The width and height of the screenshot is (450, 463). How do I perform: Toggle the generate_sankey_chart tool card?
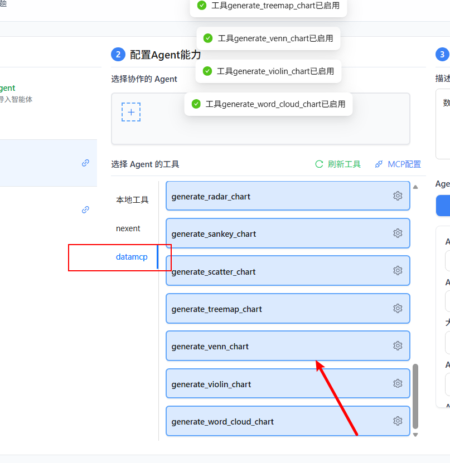[x=288, y=233]
